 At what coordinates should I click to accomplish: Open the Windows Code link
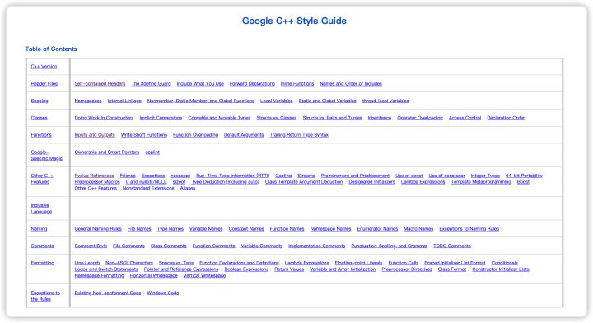click(x=163, y=293)
